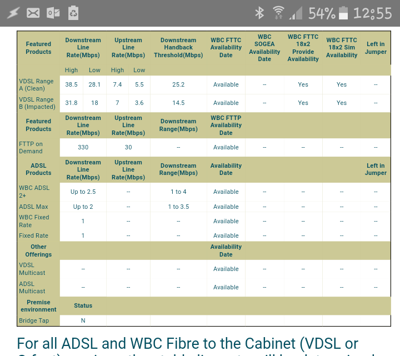Select the WBC ADSL 2+ row label
400x356 pixels.
pos(34,192)
